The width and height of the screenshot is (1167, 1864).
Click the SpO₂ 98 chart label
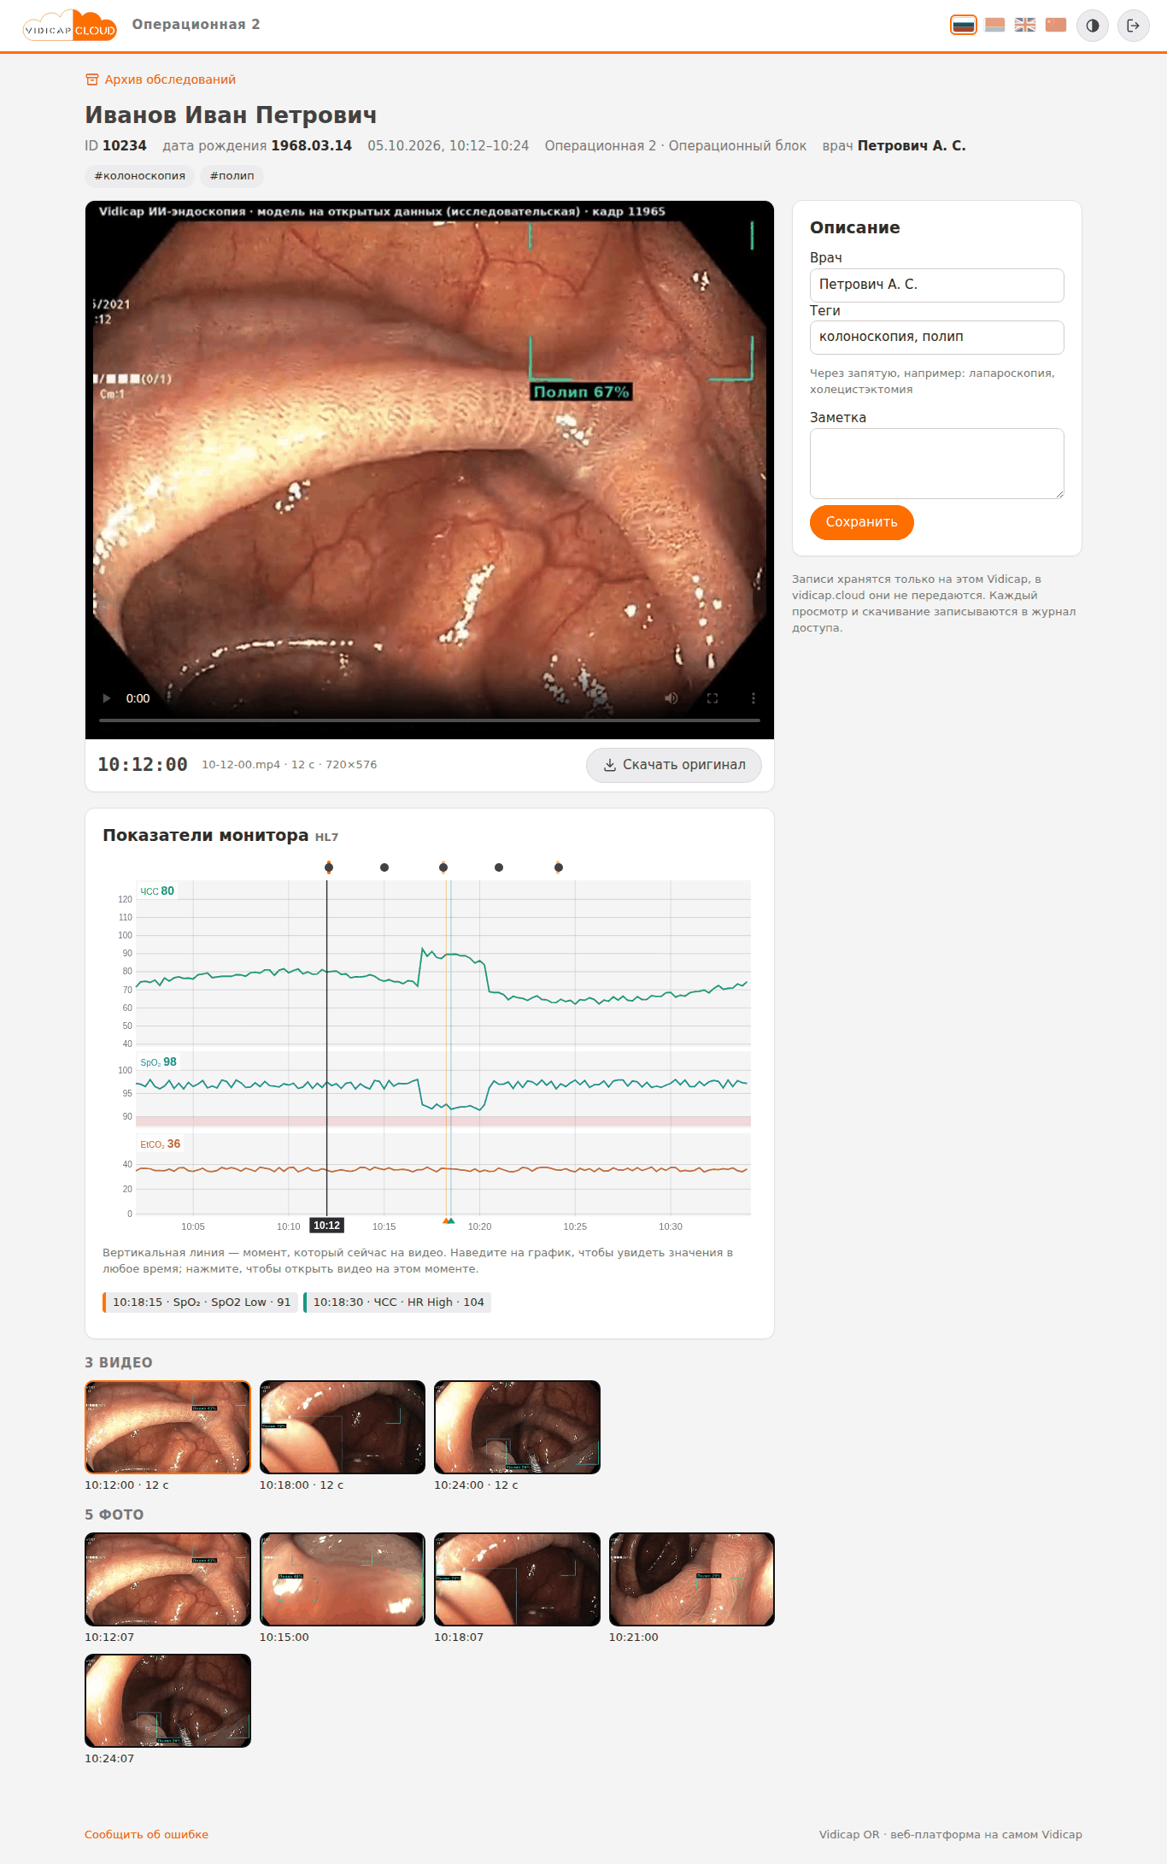point(158,1062)
